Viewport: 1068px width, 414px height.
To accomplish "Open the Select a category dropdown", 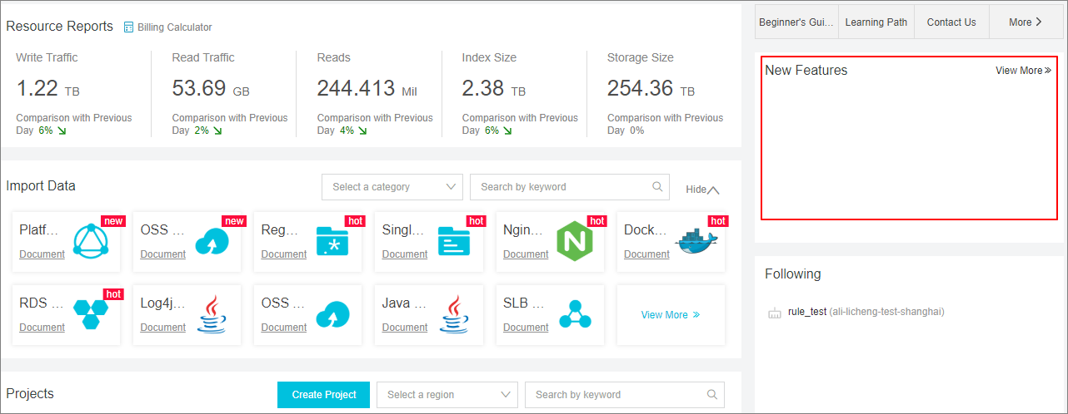I will point(392,187).
